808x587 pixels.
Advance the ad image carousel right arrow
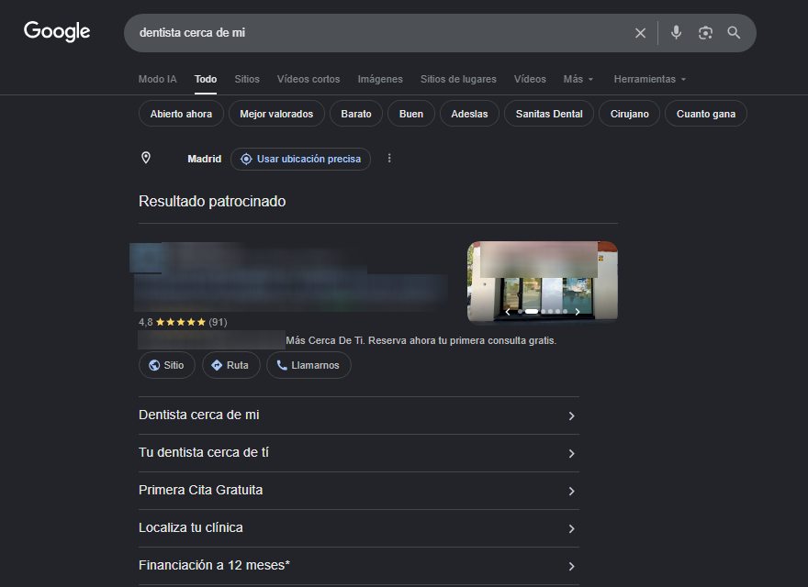(578, 312)
